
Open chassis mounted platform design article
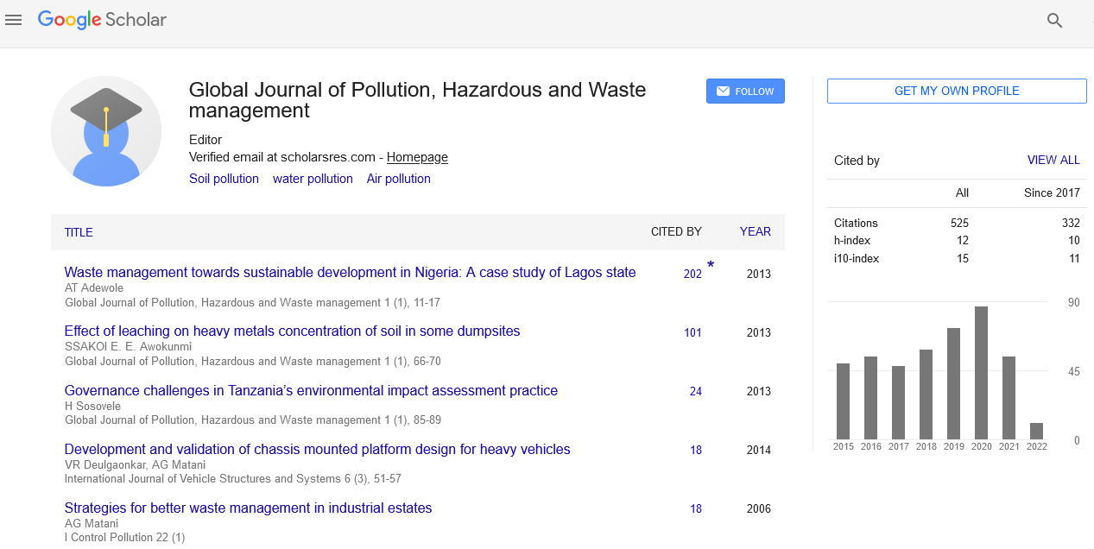tap(317, 449)
